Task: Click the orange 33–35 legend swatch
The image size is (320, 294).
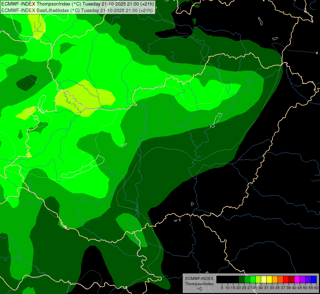Action: point(275,280)
